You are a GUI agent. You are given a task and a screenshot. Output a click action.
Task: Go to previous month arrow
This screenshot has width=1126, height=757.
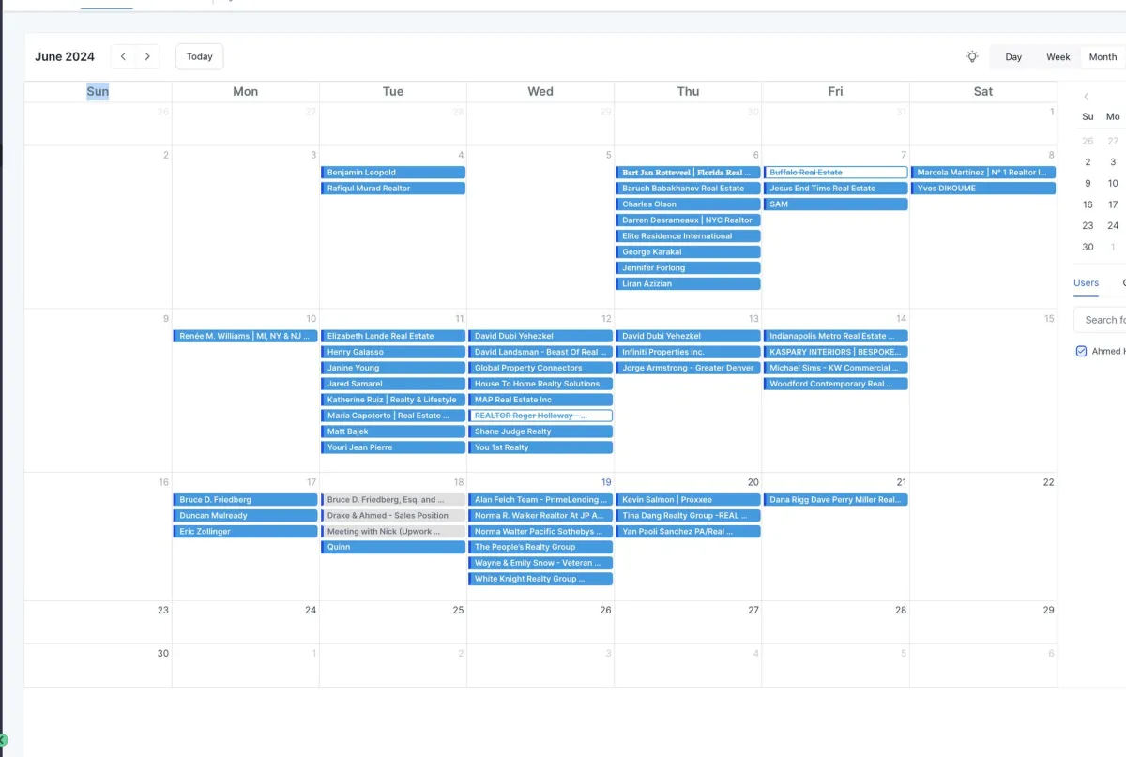click(123, 56)
